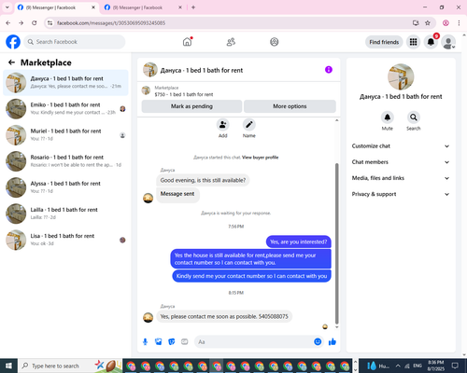Click the message containing 5405088075

click(224, 317)
